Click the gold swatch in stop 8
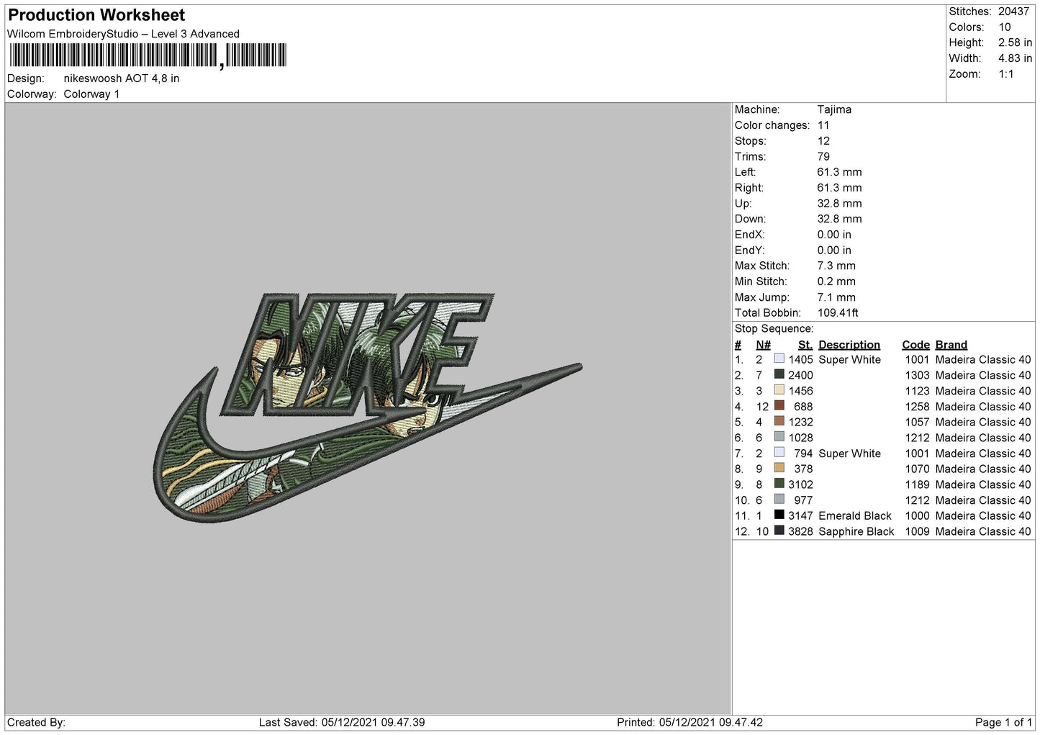Image resolution: width=1040 pixels, height=735 pixels. [779, 468]
